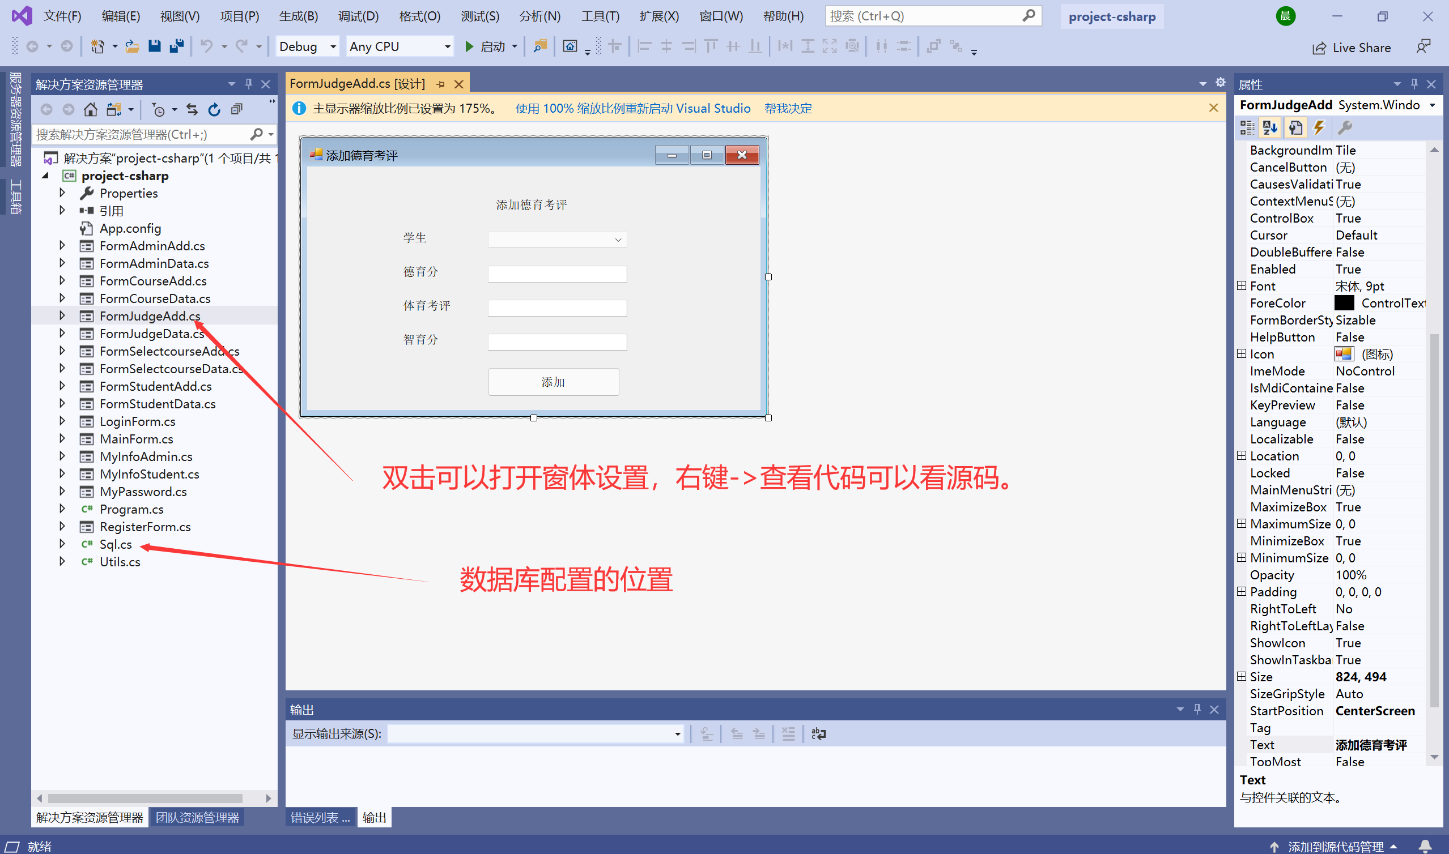Click the feedback icon beside Live Share
Viewport: 1449px width, 854px height.
1423,46
